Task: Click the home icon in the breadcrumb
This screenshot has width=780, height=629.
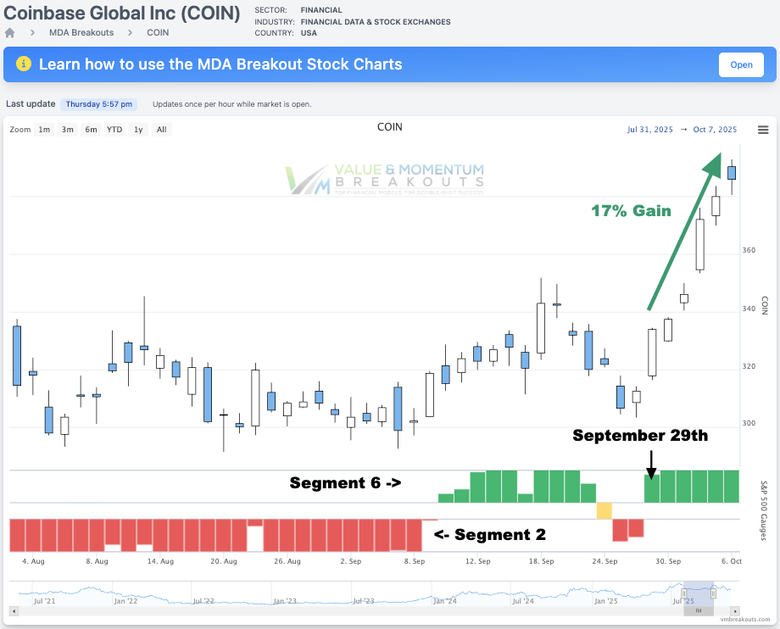Action: 8,32
